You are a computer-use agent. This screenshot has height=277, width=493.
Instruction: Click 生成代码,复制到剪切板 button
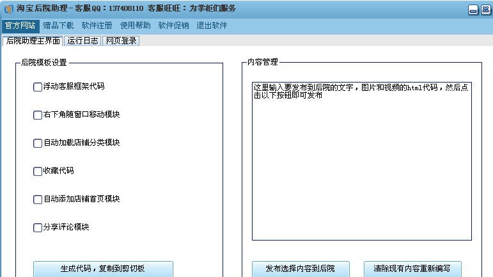click(103, 269)
